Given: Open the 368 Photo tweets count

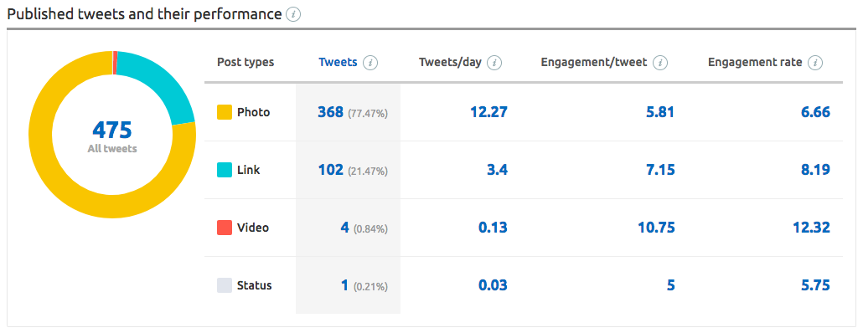Looking at the screenshot, I should 331,113.
